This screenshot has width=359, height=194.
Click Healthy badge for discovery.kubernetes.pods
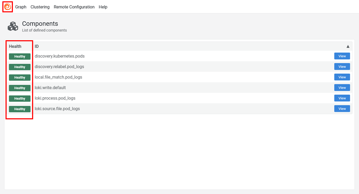pos(20,57)
